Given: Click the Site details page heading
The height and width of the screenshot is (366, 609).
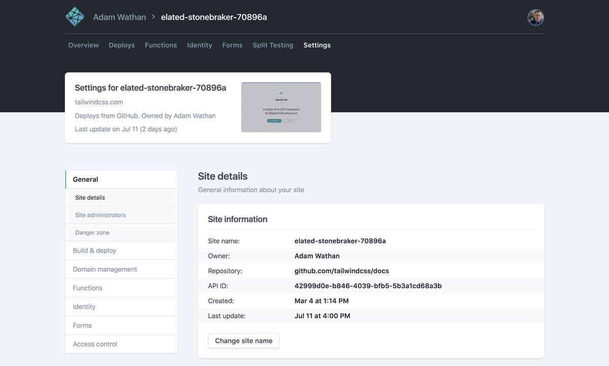Looking at the screenshot, I should pos(223,176).
